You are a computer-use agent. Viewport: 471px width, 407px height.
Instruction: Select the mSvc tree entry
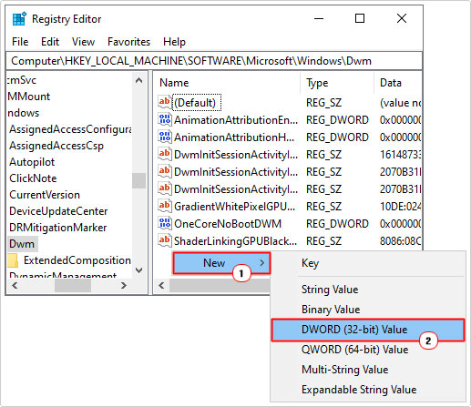[21, 80]
